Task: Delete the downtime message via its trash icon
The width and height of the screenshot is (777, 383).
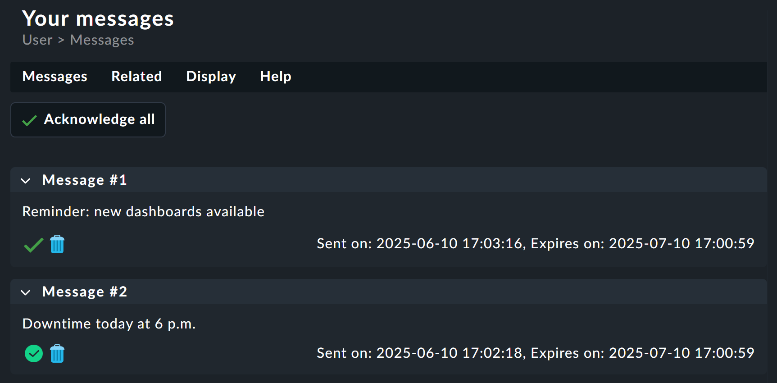Action: pyautogui.click(x=57, y=353)
